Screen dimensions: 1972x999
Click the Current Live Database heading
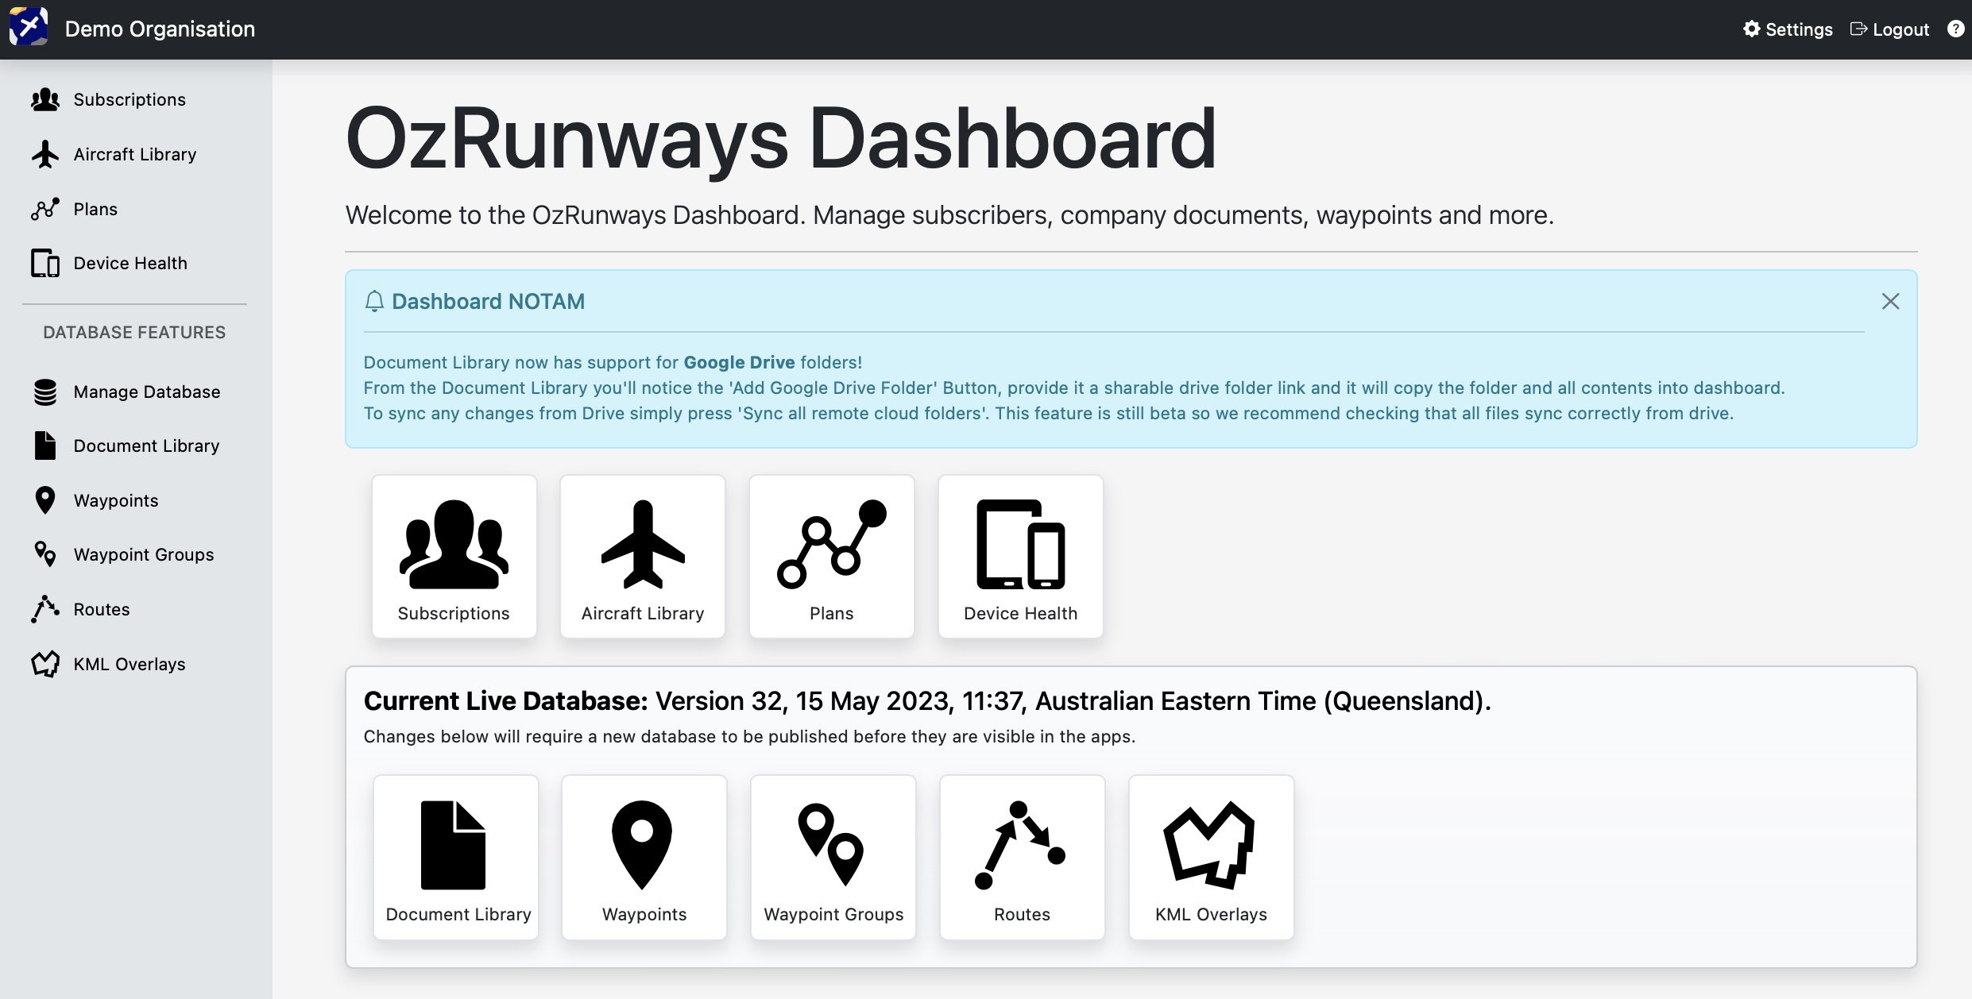[927, 701]
